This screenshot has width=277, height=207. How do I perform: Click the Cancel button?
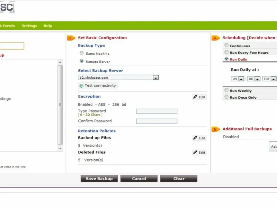coord(139,179)
